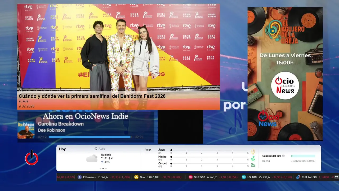Image resolution: width=339 pixels, height=191 pixels.
Task: Click the 02:22 total duration
Action: [x=139, y=137]
